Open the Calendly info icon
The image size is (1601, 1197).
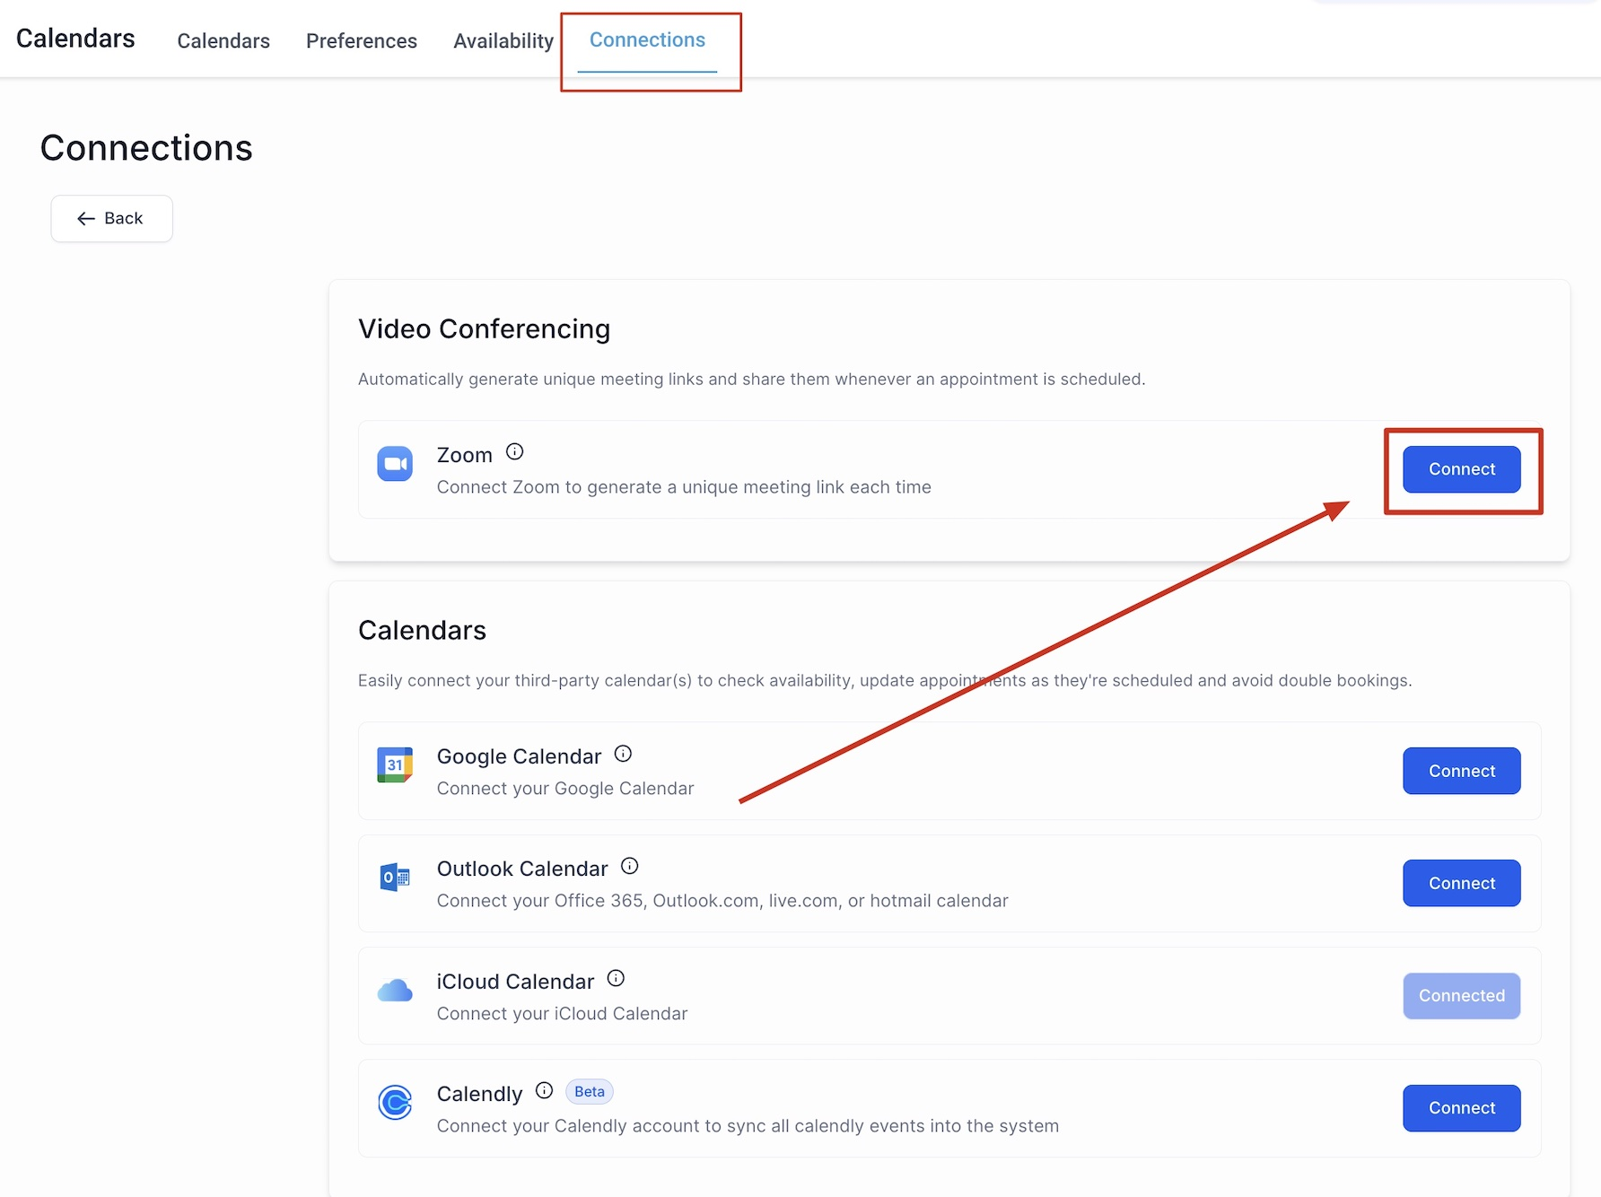544,1090
